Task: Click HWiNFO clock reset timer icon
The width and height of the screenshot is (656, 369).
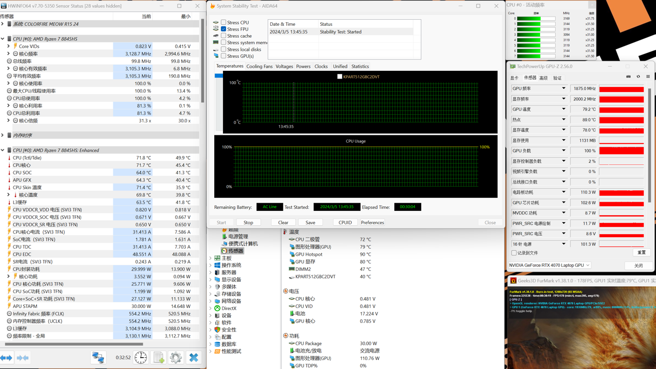Action: tap(141, 358)
